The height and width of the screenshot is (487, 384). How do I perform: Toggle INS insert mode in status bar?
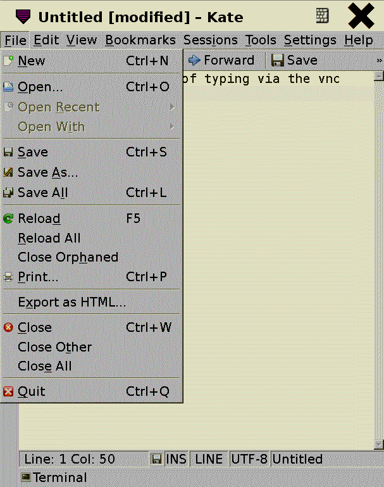(x=176, y=459)
